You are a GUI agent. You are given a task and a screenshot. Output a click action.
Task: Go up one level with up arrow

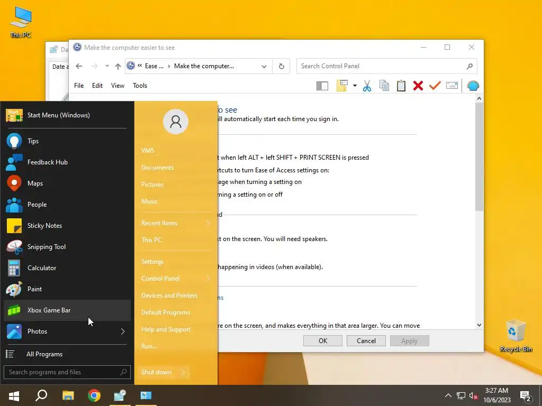[x=118, y=66]
